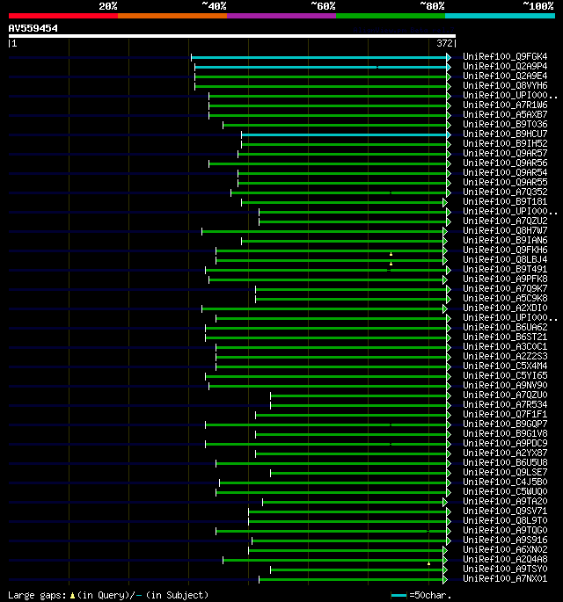Image resolution: width=563 pixels, height=602 pixels.
Task: Select the UniRef100_B9T181 label
Action: pos(505,202)
